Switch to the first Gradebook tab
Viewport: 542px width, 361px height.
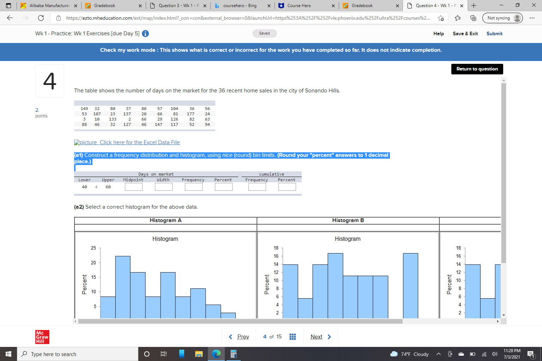point(113,6)
